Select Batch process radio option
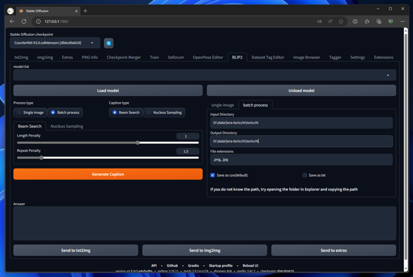This screenshot has height=277, width=413. (x=65, y=112)
